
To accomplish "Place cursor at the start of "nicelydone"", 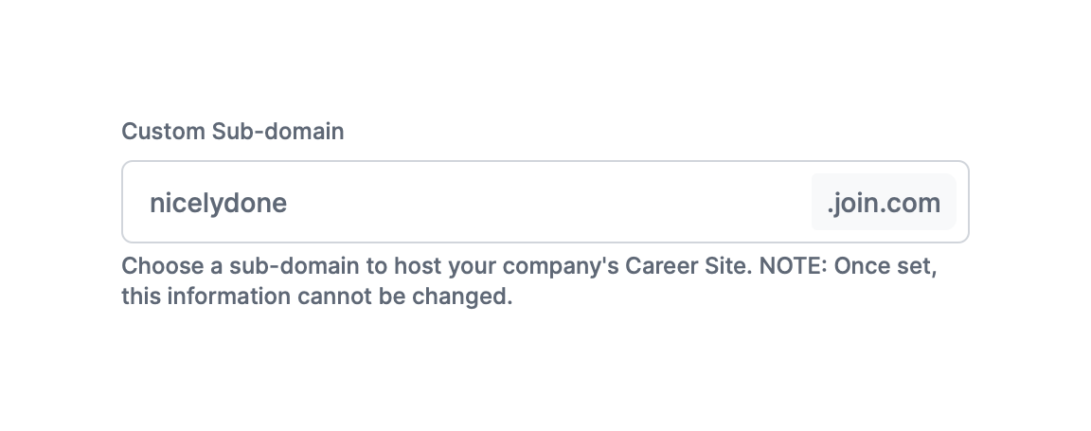I will tap(150, 203).
